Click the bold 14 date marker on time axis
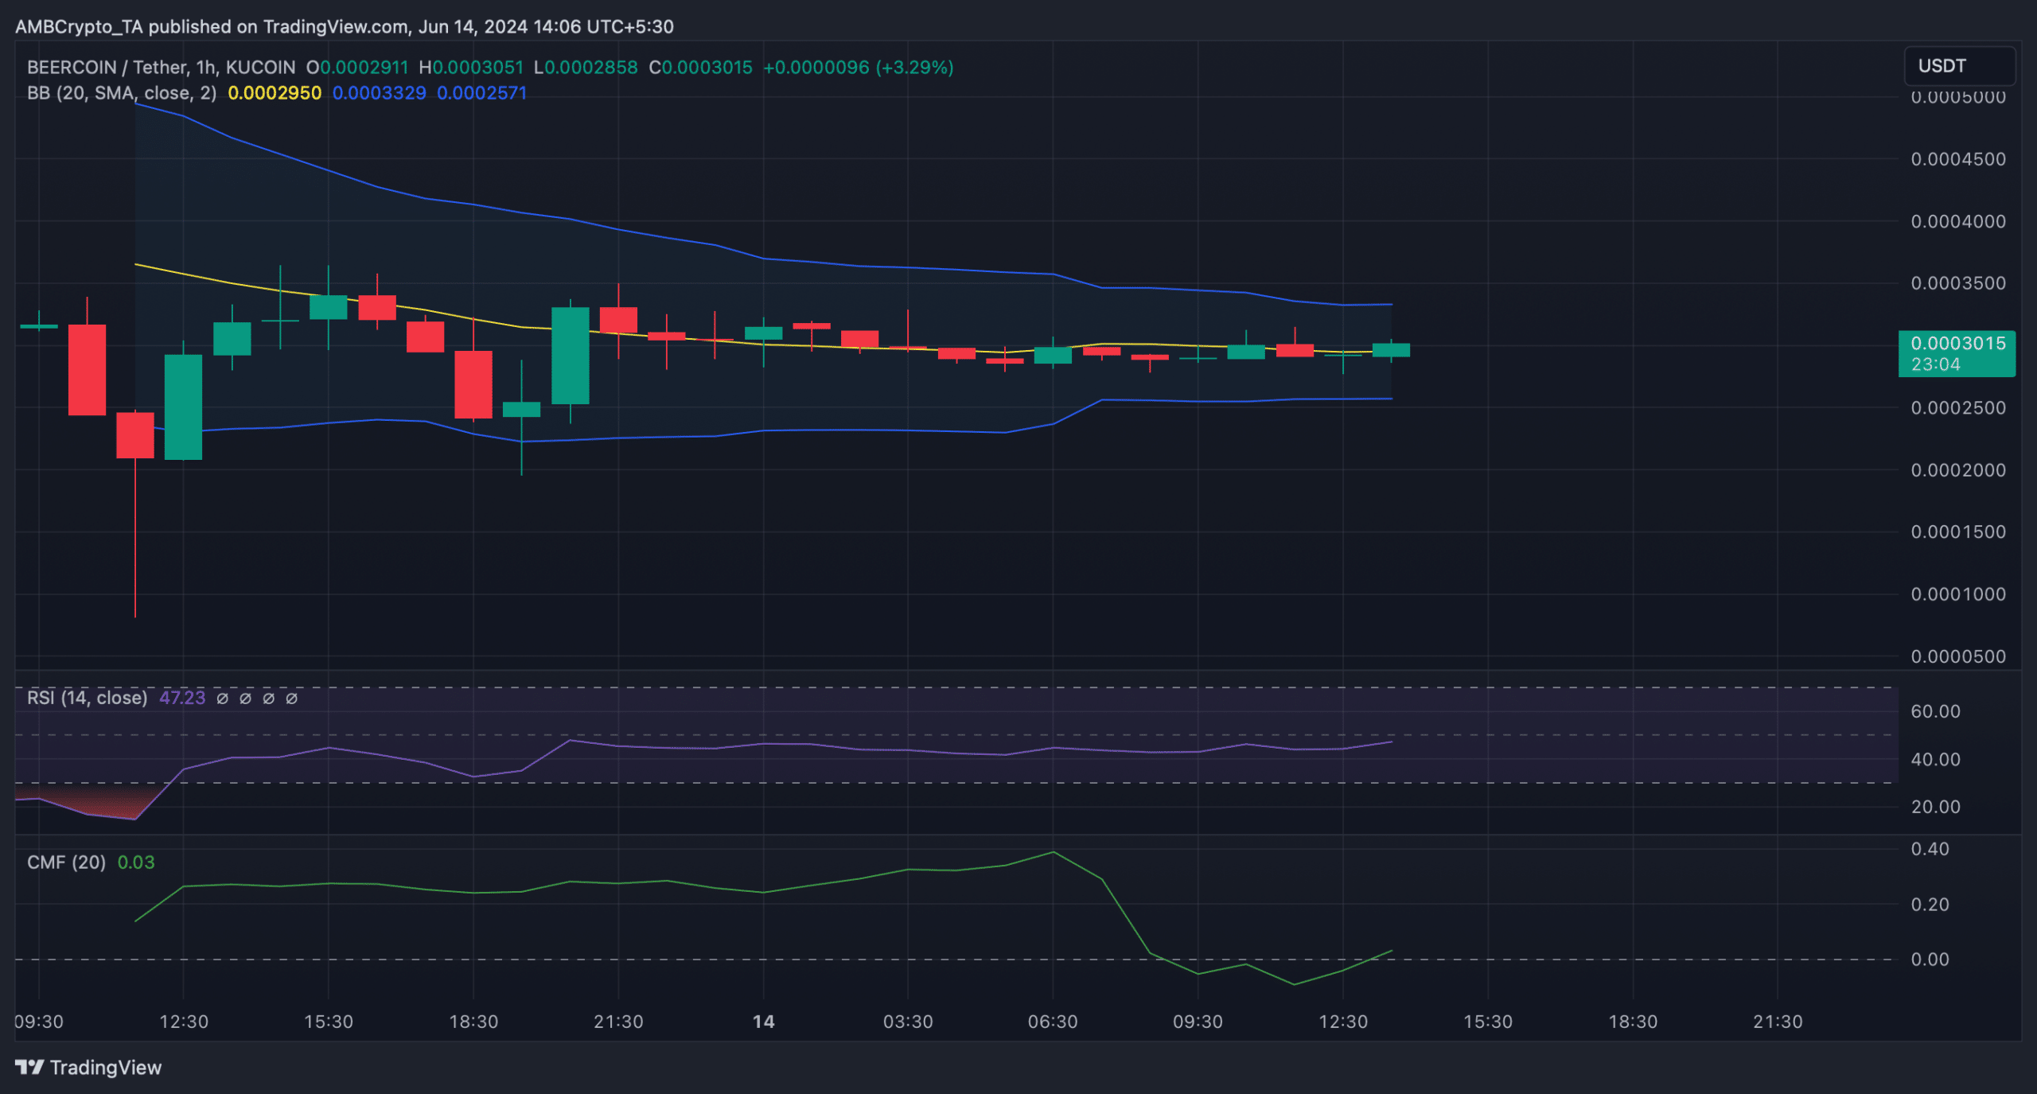Viewport: 2037px width, 1094px height. coord(762,1021)
